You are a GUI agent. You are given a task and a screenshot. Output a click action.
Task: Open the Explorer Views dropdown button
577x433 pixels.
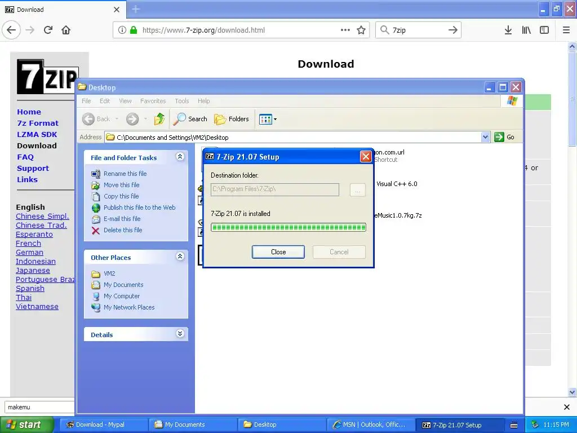click(x=268, y=119)
